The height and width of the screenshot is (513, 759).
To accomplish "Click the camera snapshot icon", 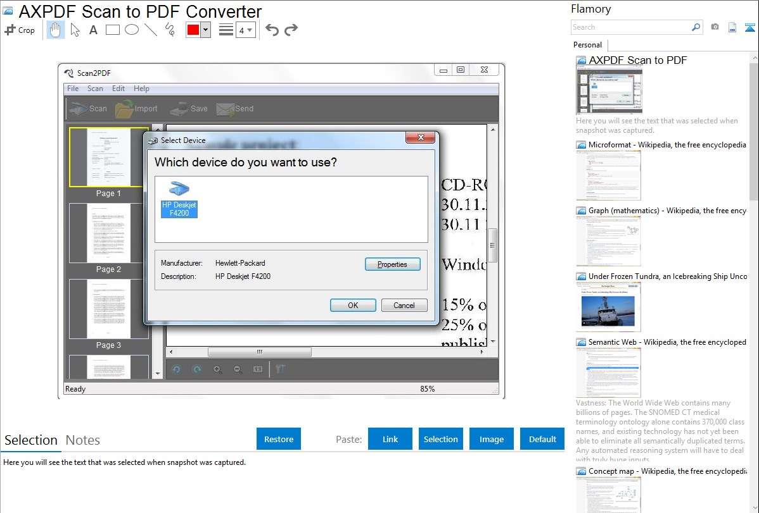I will (715, 27).
